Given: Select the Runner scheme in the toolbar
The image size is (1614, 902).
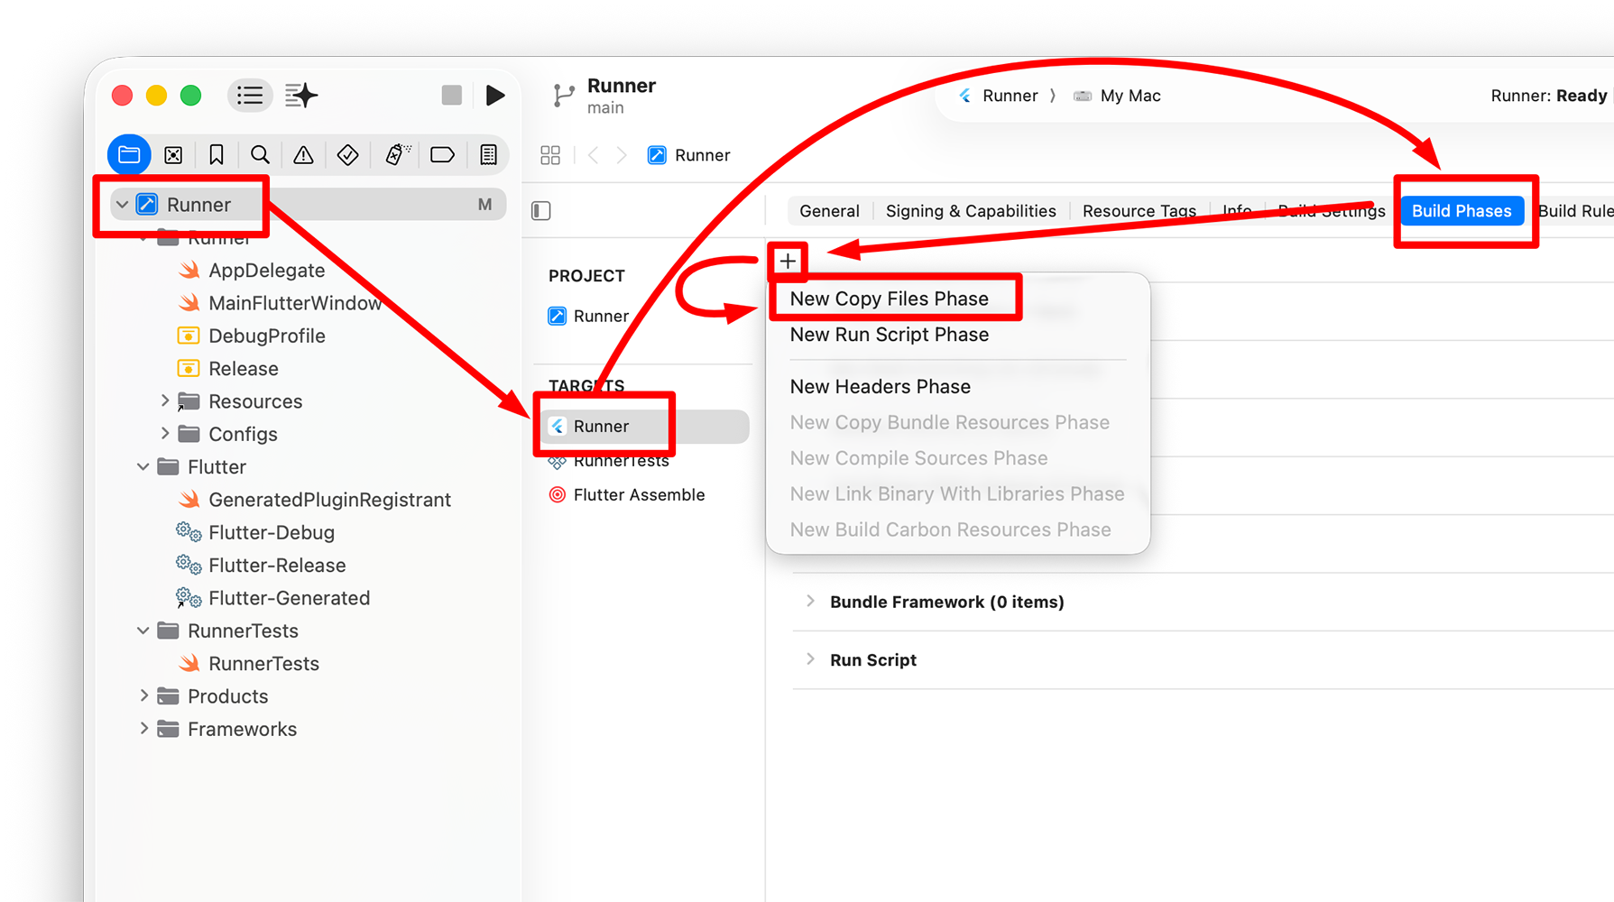Looking at the screenshot, I should click(x=999, y=96).
